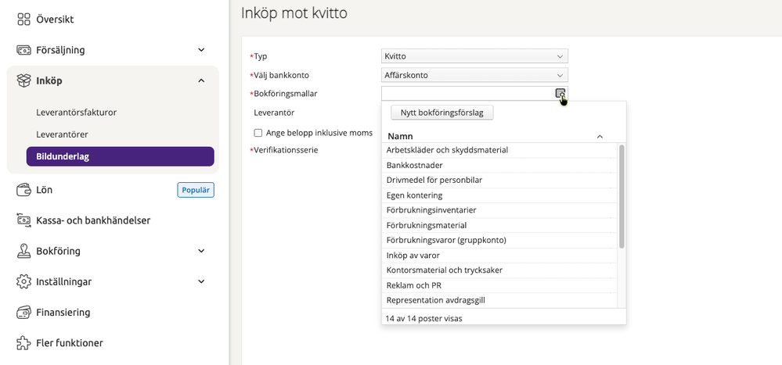Select Inköp av varor template
This screenshot has width=782, height=365.
click(x=499, y=256)
